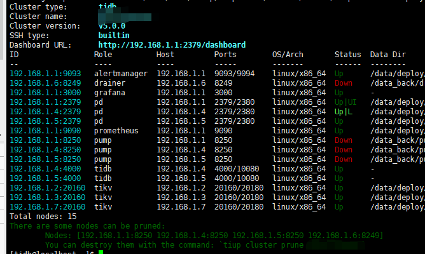Screen dimensions: 425x254
Task: Click port 8249 in drainer row
Action: (x=223, y=83)
